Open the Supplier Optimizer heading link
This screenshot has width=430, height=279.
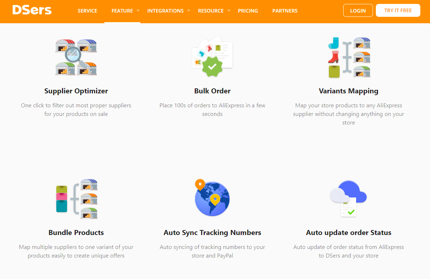coord(76,91)
